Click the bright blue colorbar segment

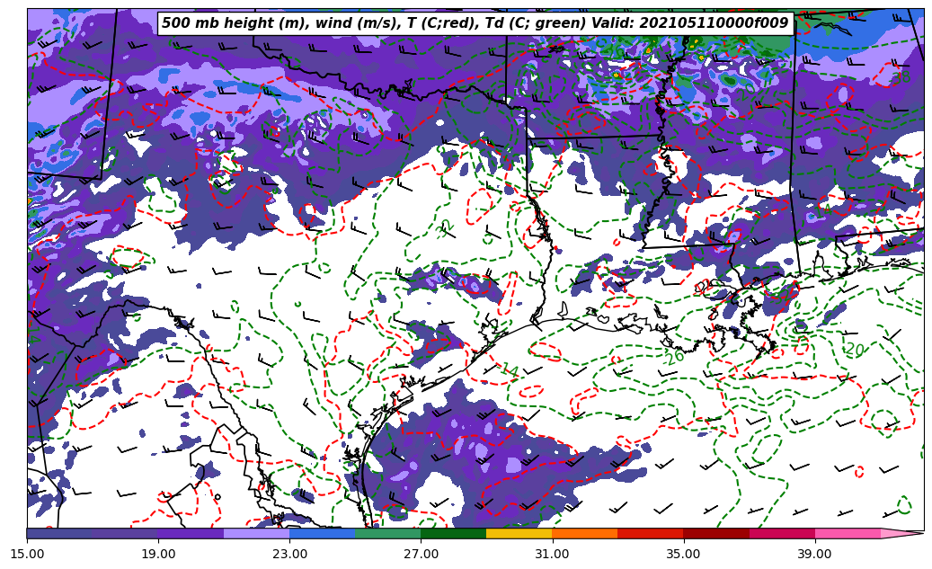point(322,533)
